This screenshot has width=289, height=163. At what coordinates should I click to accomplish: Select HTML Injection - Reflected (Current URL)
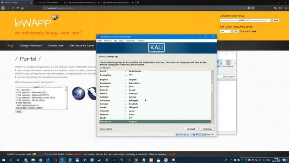point(35,98)
